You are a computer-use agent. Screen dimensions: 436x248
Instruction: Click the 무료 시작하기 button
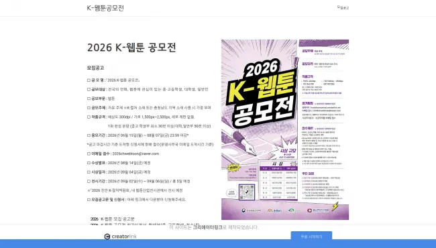[x=311, y=237]
